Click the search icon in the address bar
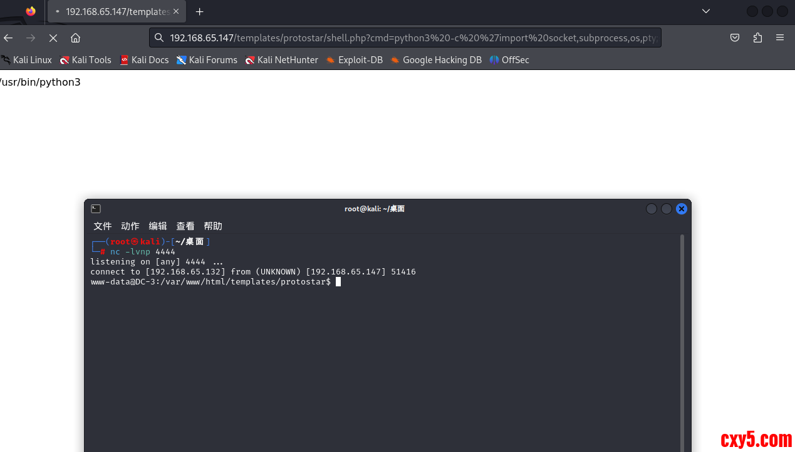 coord(159,38)
